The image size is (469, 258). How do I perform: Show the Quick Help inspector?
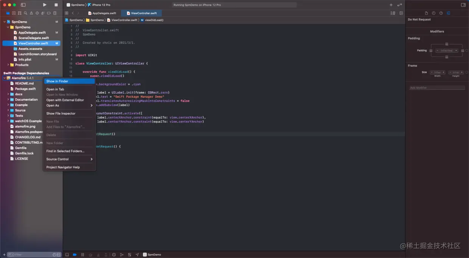pos(441,13)
